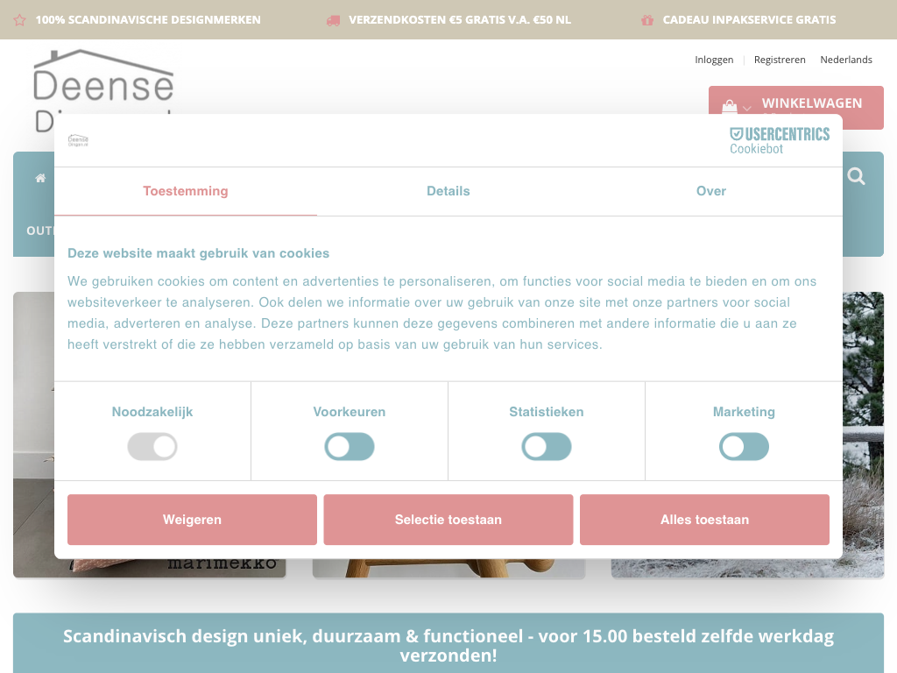Expand the Winkelwagen dropdown chevron

(746, 108)
